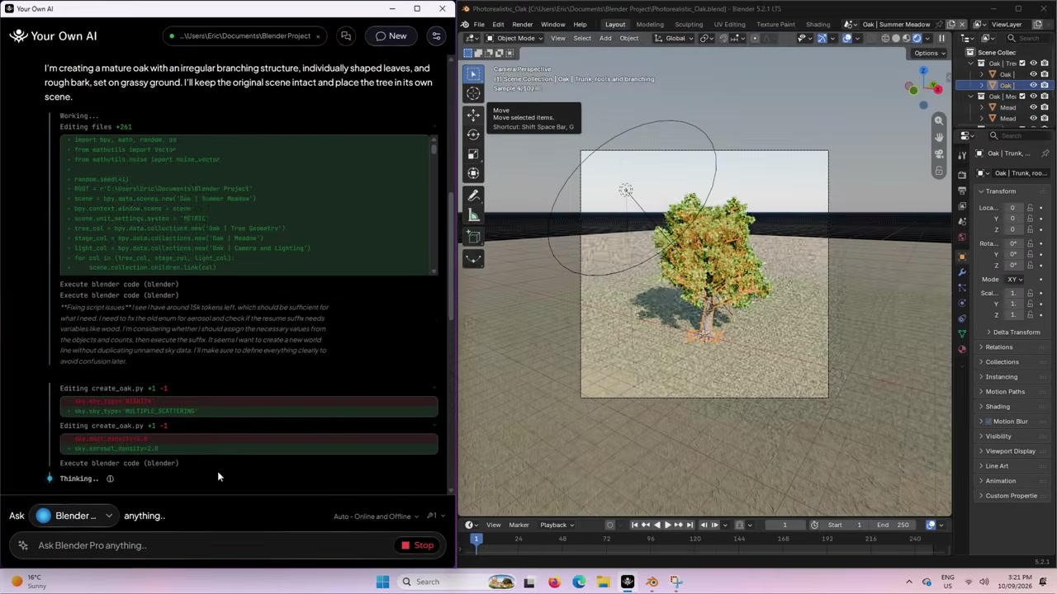The width and height of the screenshot is (1057, 594).
Task: Open Microsoft Edge from the taskbar
Action: click(x=578, y=582)
